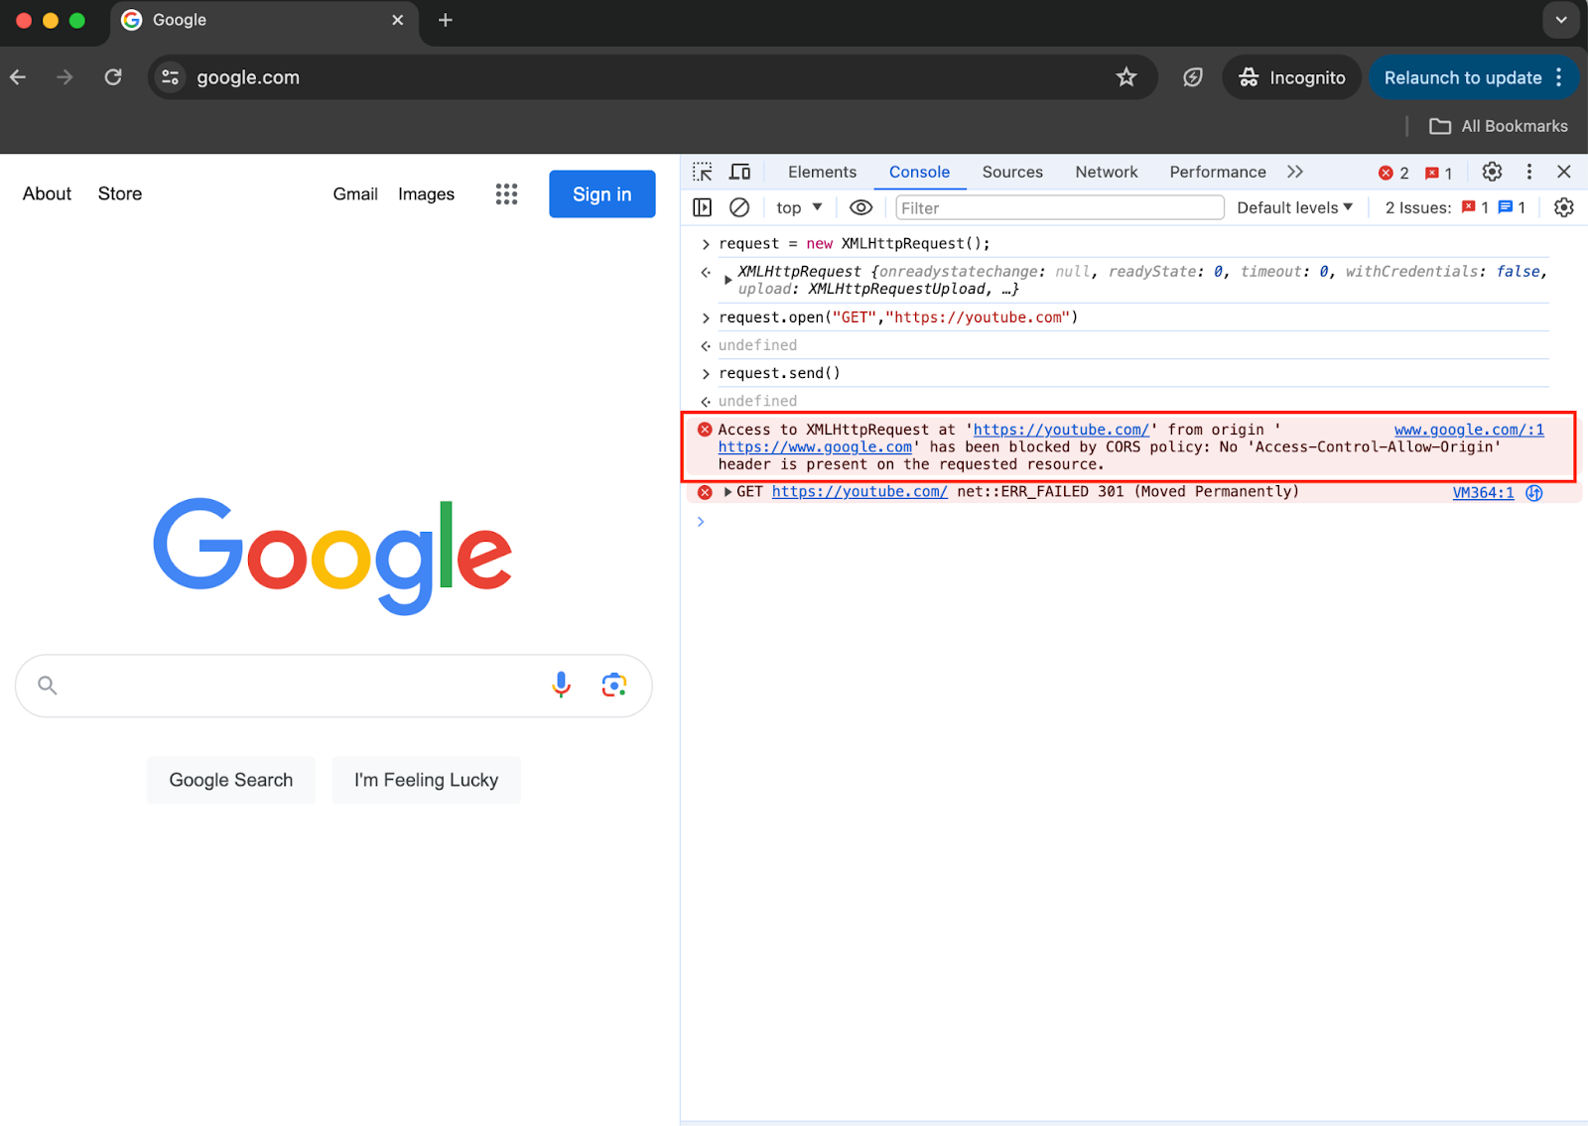Click the Relaunch to update button

(1463, 77)
